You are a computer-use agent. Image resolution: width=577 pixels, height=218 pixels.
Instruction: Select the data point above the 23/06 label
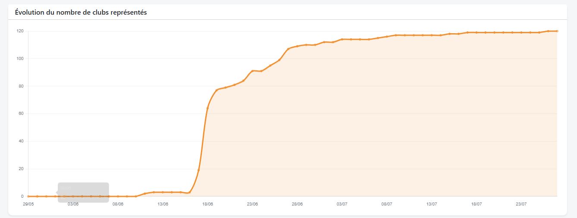pyautogui.click(x=252, y=71)
